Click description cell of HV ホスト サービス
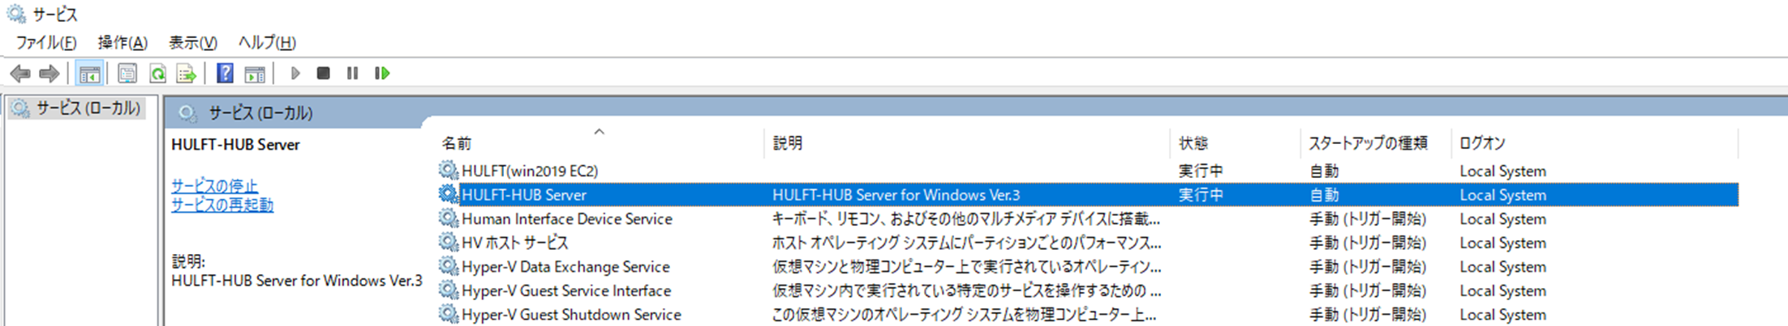This screenshot has width=1788, height=326. (x=966, y=243)
